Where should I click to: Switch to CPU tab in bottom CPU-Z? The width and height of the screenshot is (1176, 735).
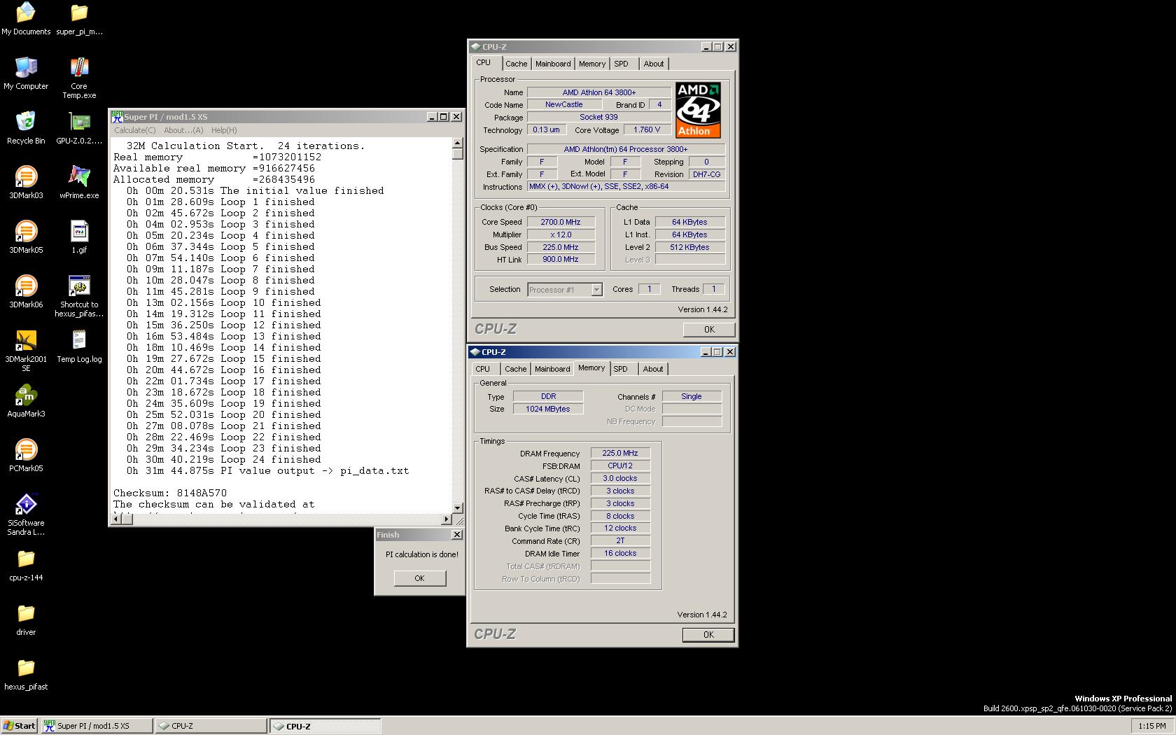pyautogui.click(x=483, y=369)
